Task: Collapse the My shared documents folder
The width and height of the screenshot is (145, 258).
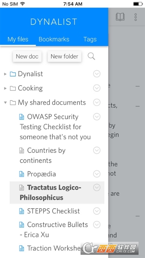Action: tap(5, 103)
